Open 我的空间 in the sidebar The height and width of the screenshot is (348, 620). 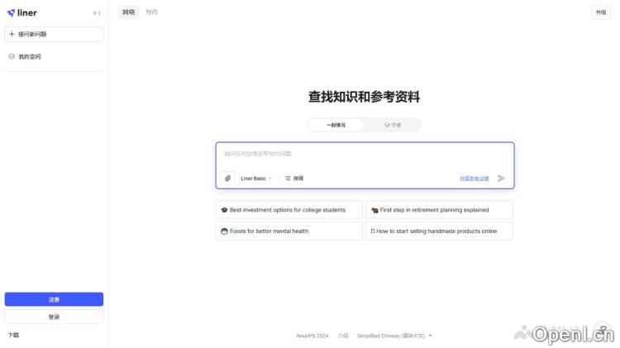(x=29, y=56)
